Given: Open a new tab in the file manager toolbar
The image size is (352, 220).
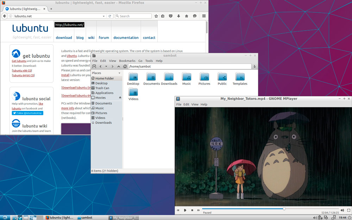Looking at the screenshot, I should coord(94,67).
